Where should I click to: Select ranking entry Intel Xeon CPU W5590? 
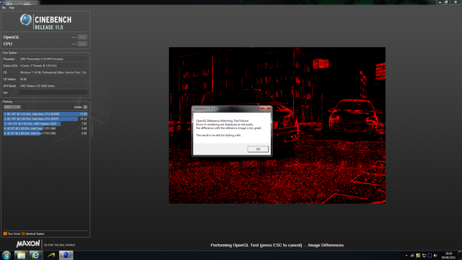coord(46,114)
